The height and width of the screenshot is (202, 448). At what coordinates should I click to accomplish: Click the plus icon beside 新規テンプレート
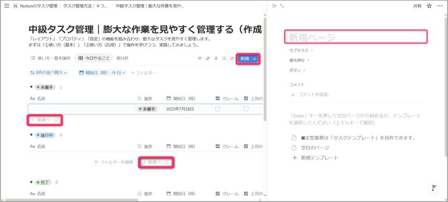[x=294, y=158]
